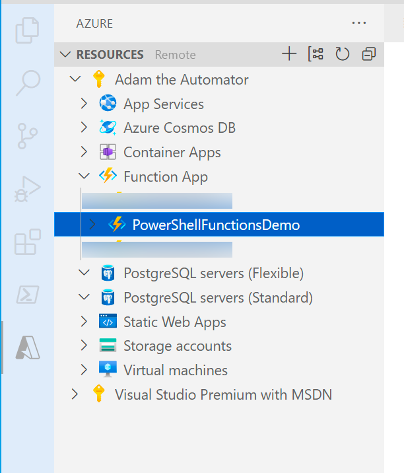Select PostgreSQL servers (Flexible) label
The width and height of the screenshot is (404, 473).
[x=214, y=273]
